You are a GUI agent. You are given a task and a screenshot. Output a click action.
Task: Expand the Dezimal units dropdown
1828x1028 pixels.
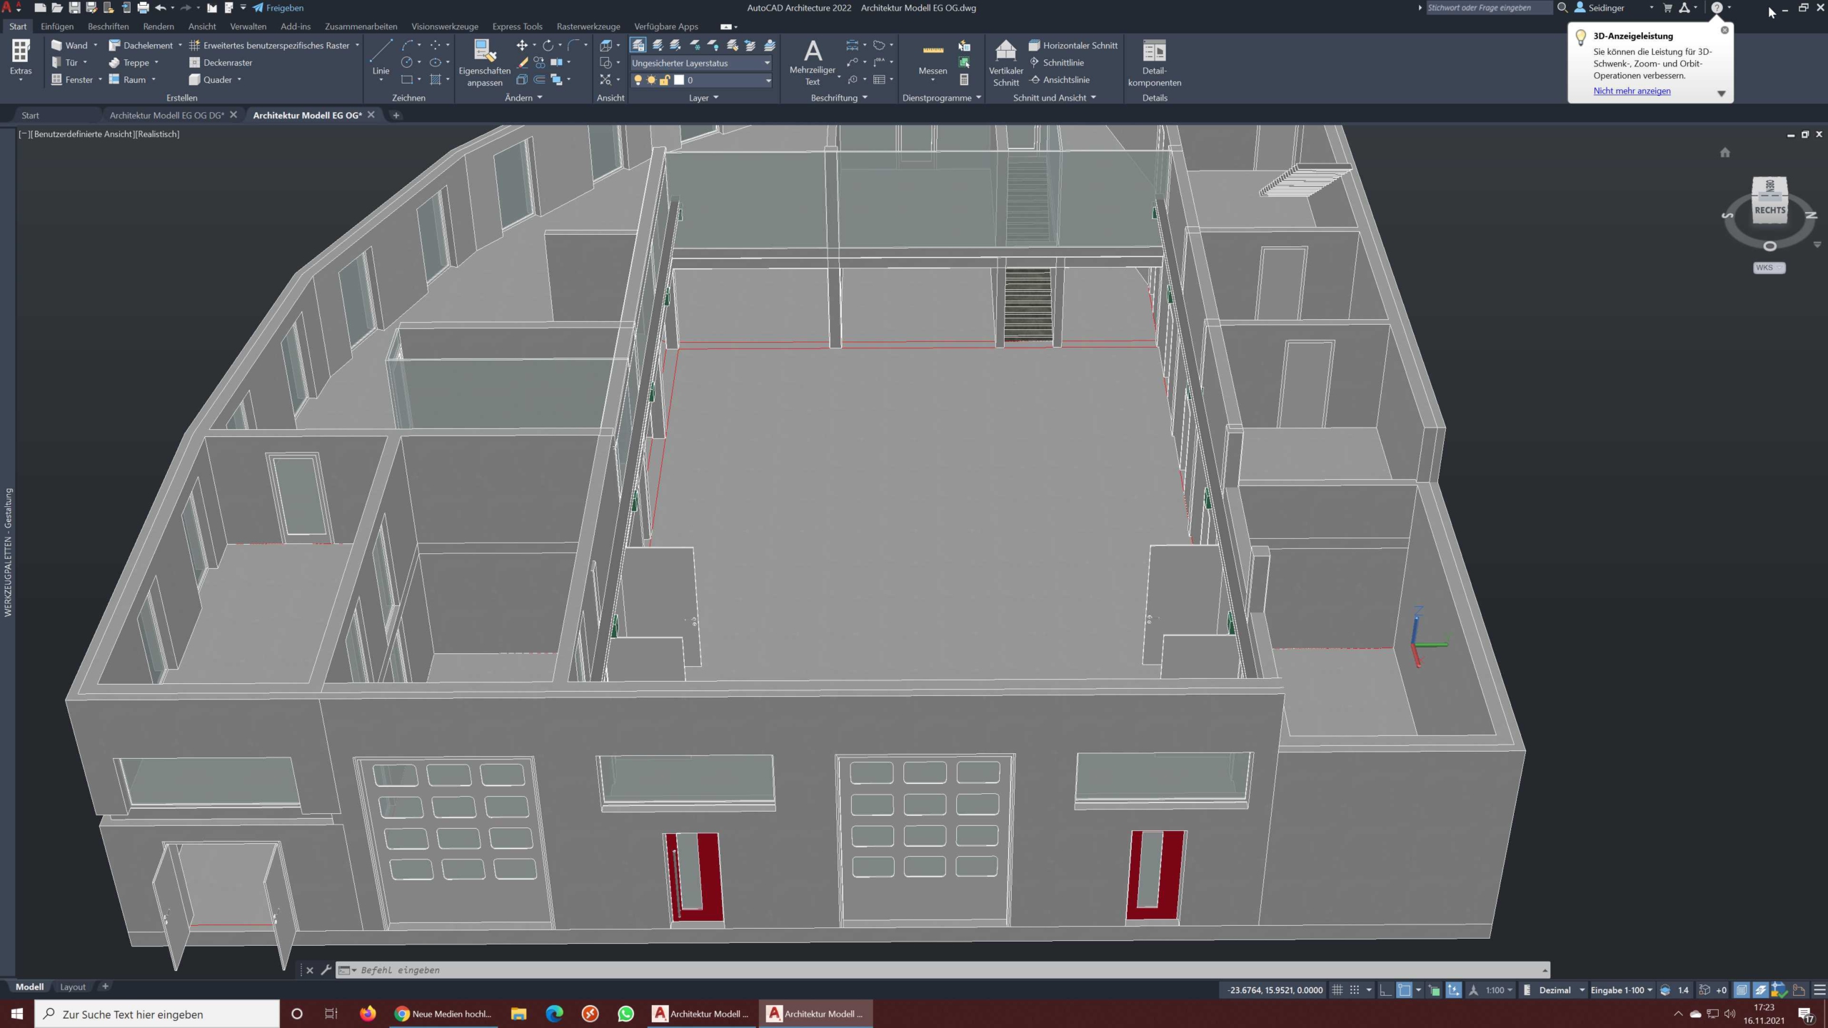coord(1582,990)
